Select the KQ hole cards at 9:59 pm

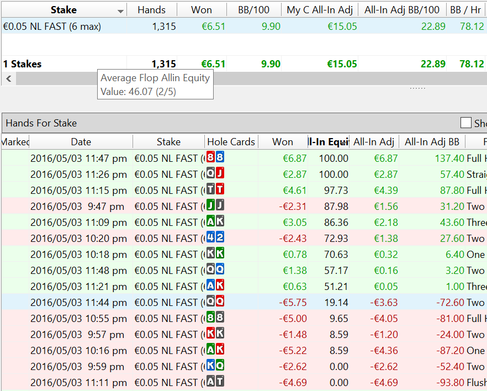click(x=215, y=366)
